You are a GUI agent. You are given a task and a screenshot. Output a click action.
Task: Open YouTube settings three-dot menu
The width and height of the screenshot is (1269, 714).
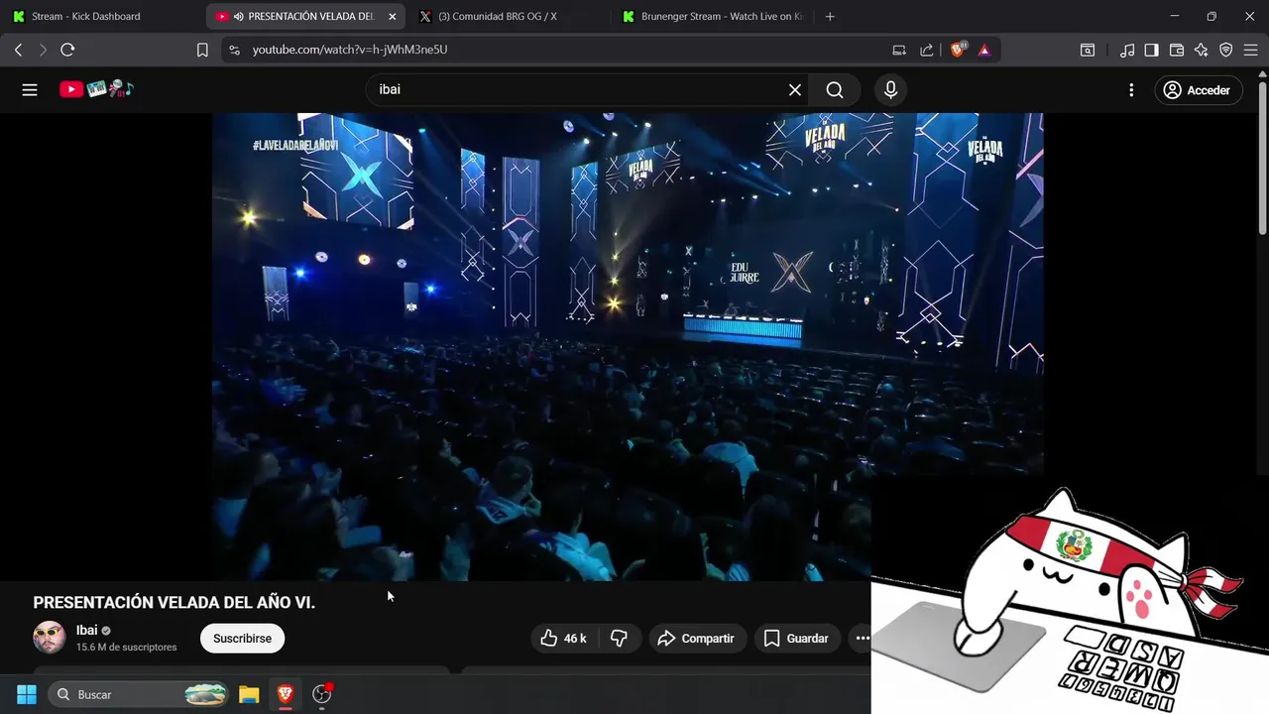tap(1131, 90)
